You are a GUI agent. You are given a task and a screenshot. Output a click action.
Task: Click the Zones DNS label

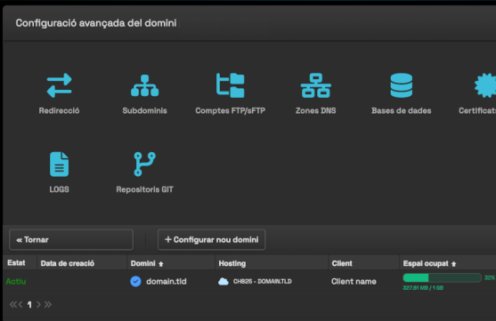[316, 110]
